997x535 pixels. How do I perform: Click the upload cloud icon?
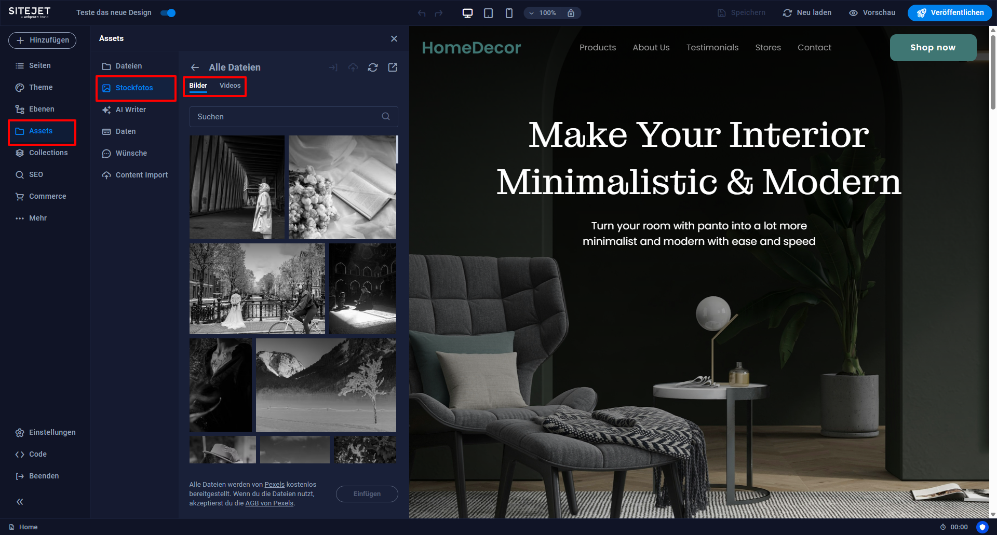click(x=353, y=67)
